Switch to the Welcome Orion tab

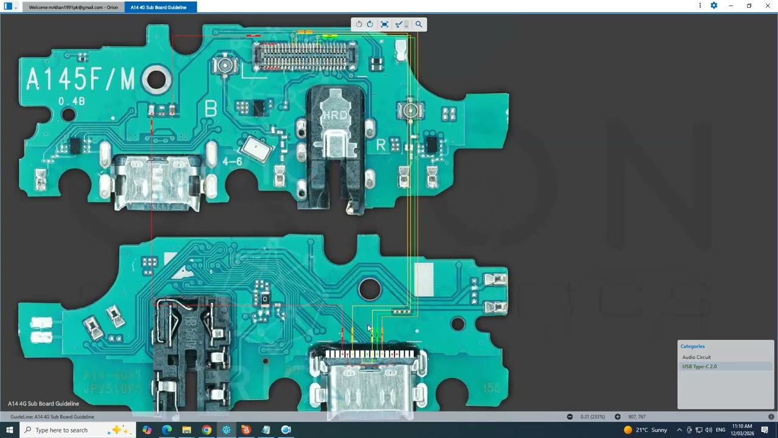pyautogui.click(x=72, y=7)
